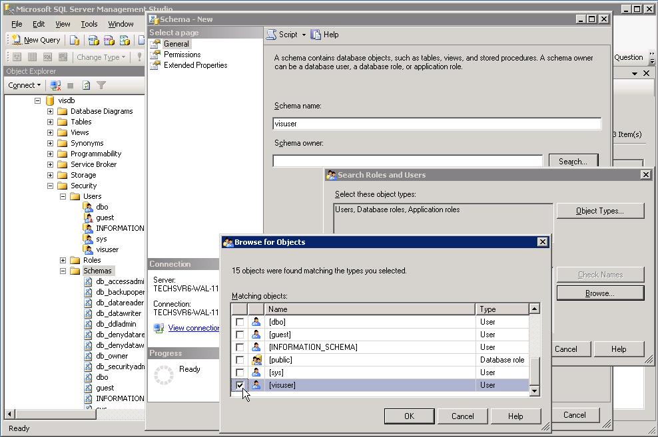
Task: Click the db_owner schema icon
Action: point(88,356)
